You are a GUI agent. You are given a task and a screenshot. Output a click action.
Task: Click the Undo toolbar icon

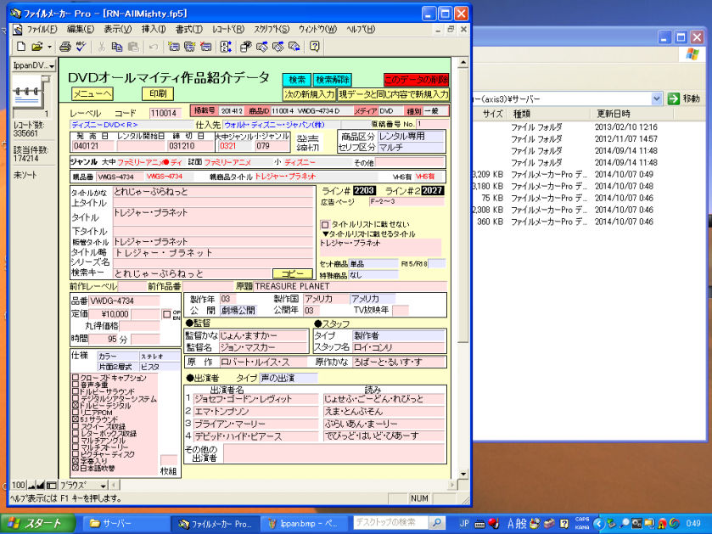coord(154,47)
